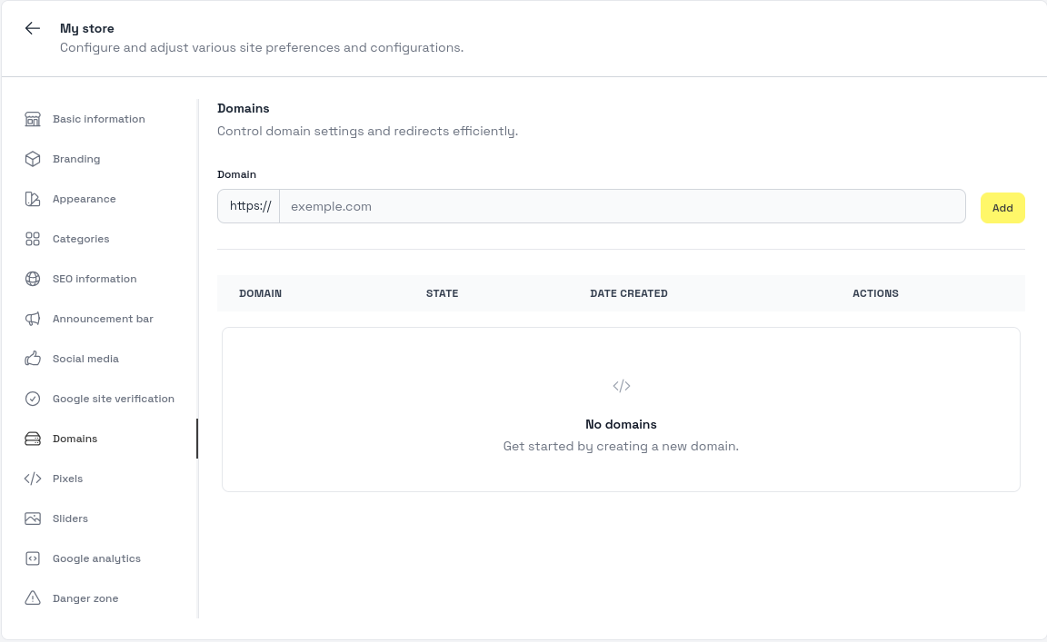
Task: Click the Announcement bar megaphone icon
Action: (33, 319)
